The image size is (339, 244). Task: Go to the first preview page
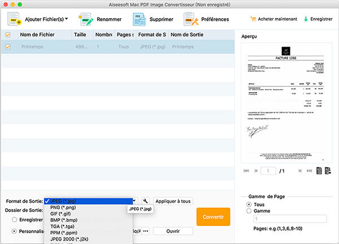245,171
